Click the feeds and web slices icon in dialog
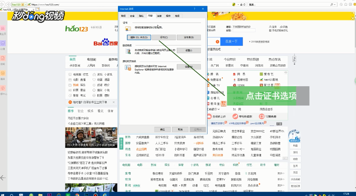 (x=128, y=68)
